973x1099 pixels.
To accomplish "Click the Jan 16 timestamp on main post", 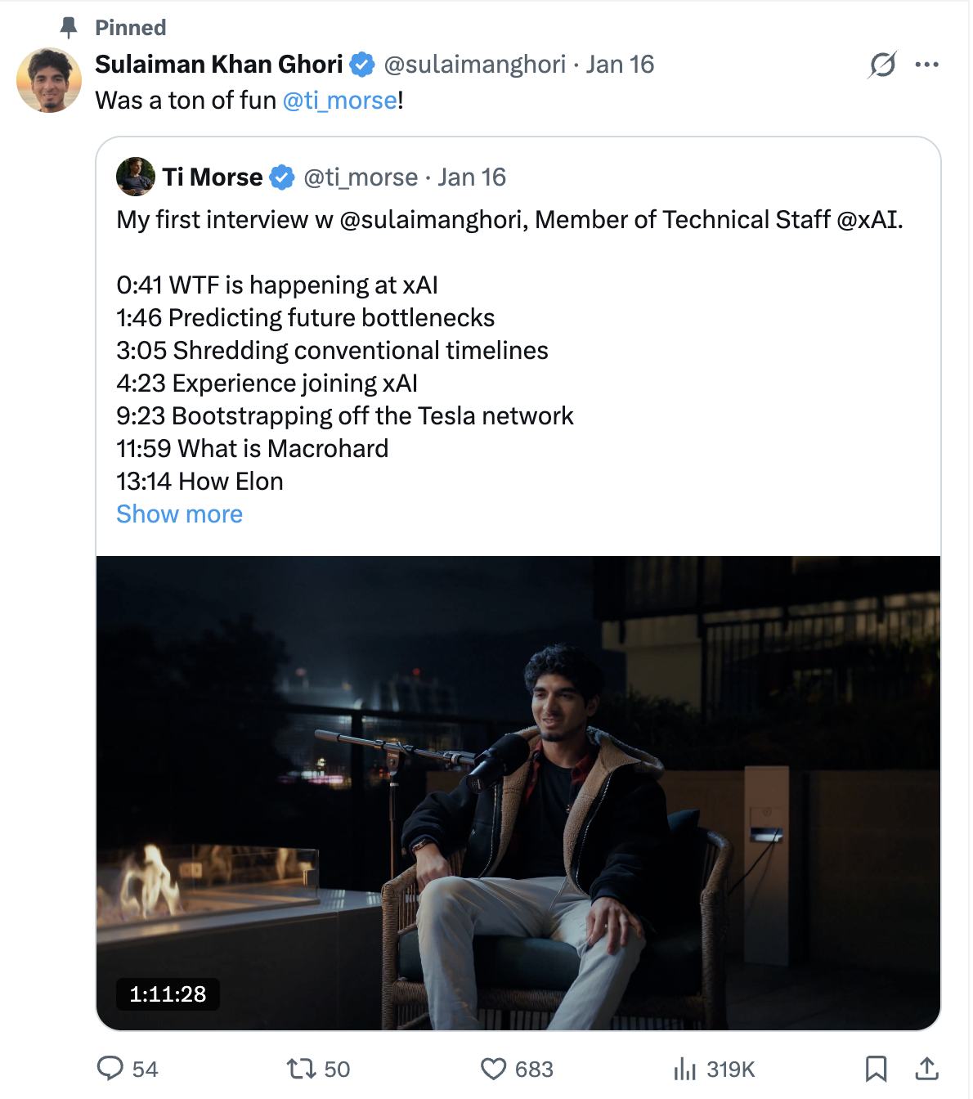I will click(x=620, y=65).
